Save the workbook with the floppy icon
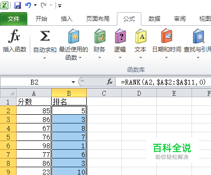Image resolution: width=211 pixels, height=175 pixels. pos(18,5)
